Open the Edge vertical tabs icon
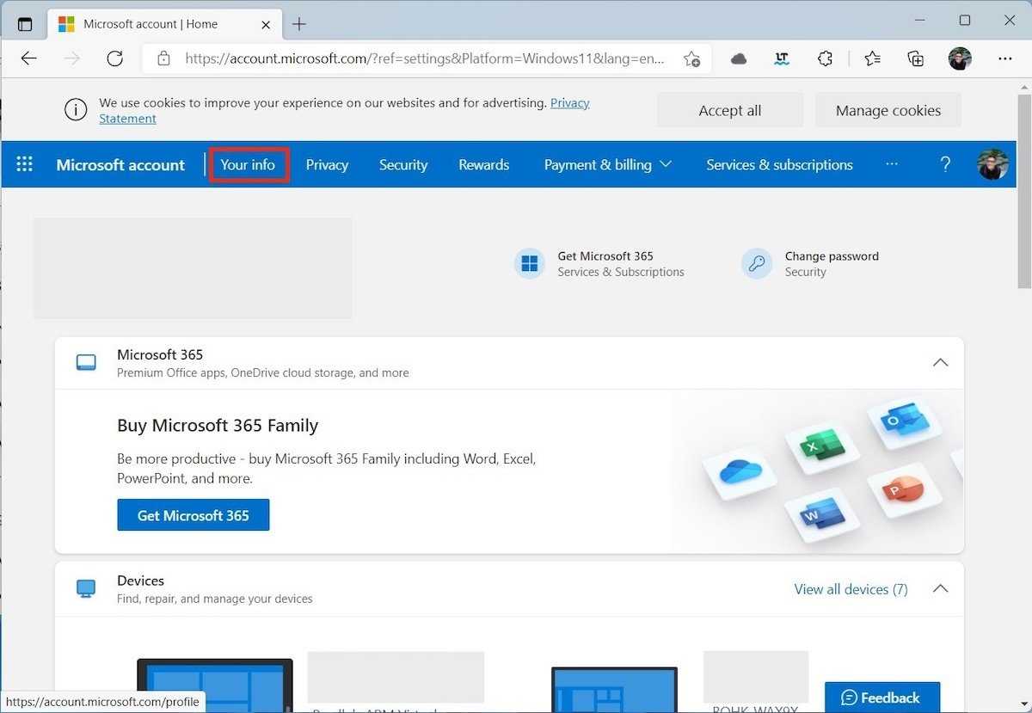1032x713 pixels. 25,24
